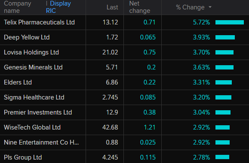Click Premier Investments percent change 3.04%
Viewport: 249px width, 163px height.
tap(201, 112)
